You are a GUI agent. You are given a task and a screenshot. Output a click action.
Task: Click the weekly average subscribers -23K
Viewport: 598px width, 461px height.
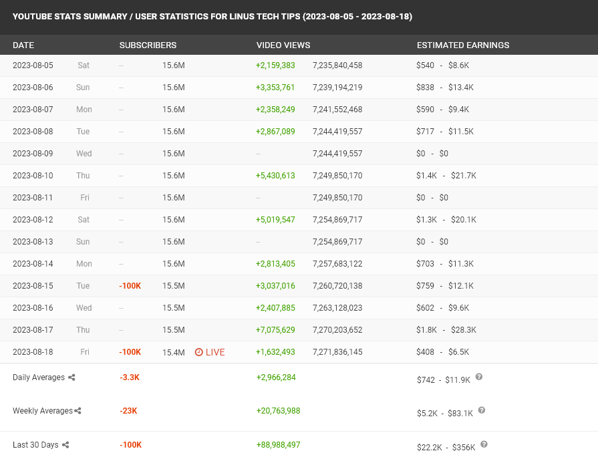128,411
